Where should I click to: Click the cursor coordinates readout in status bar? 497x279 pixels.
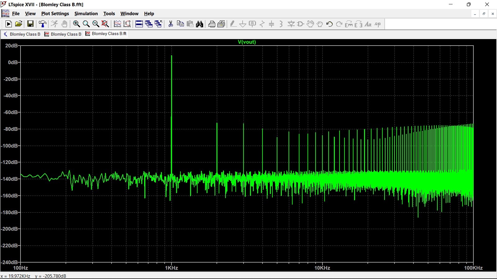(x=33, y=276)
